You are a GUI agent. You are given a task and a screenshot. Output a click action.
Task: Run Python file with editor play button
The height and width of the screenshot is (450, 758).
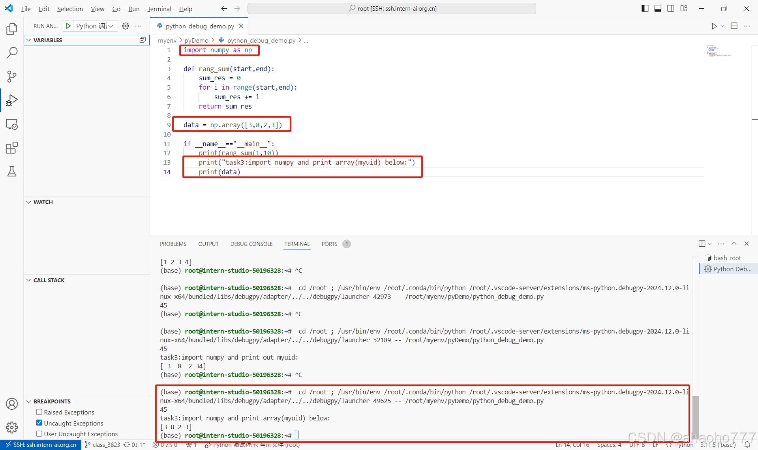(714, 26)
